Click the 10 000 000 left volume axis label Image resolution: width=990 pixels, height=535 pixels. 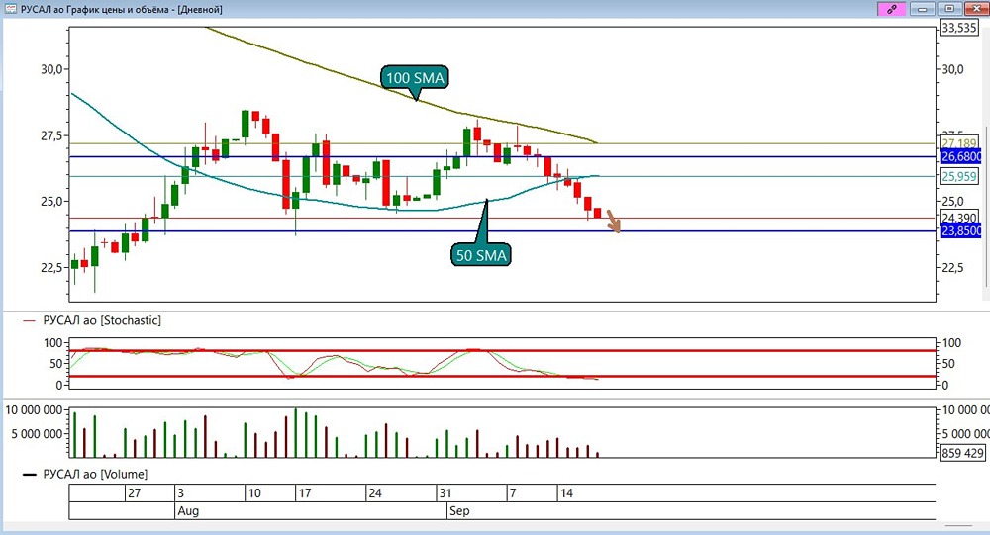(34, 410)
